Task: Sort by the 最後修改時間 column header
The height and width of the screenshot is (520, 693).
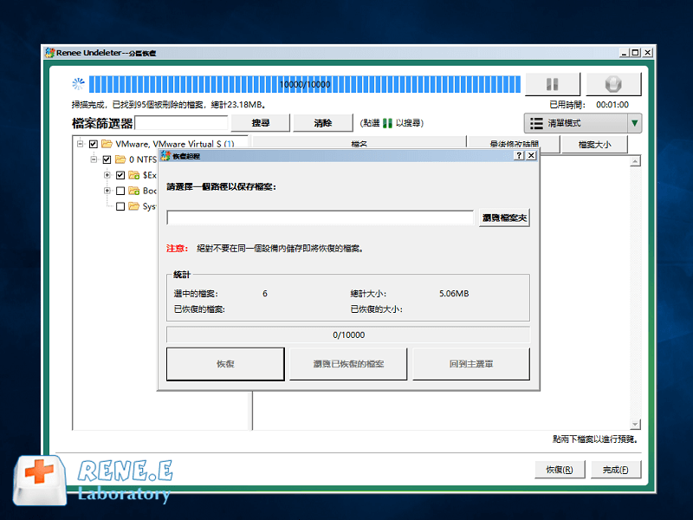Action: click(x=514, y=144)
